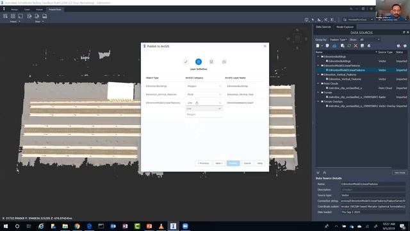Viewport: 410px width, 231px height.
Task: Click the green refresh data source icon
Action: click(349, 46)
